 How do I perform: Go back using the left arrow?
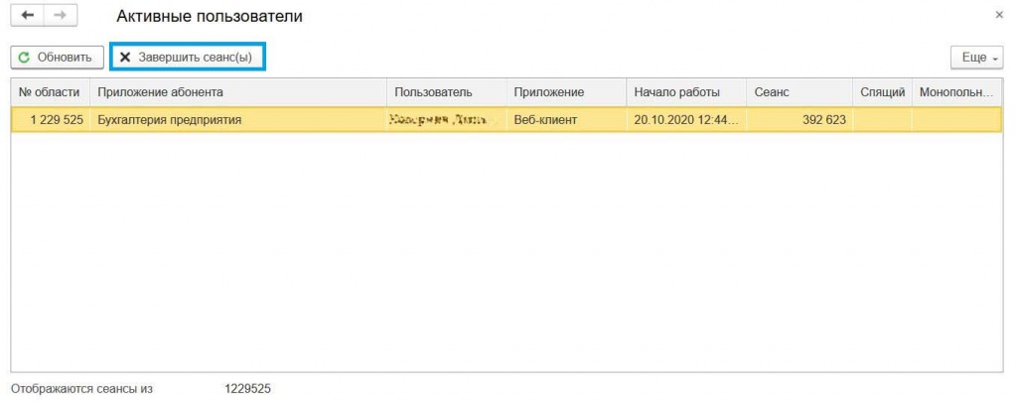pyautogui.click(x=25, y=17)
